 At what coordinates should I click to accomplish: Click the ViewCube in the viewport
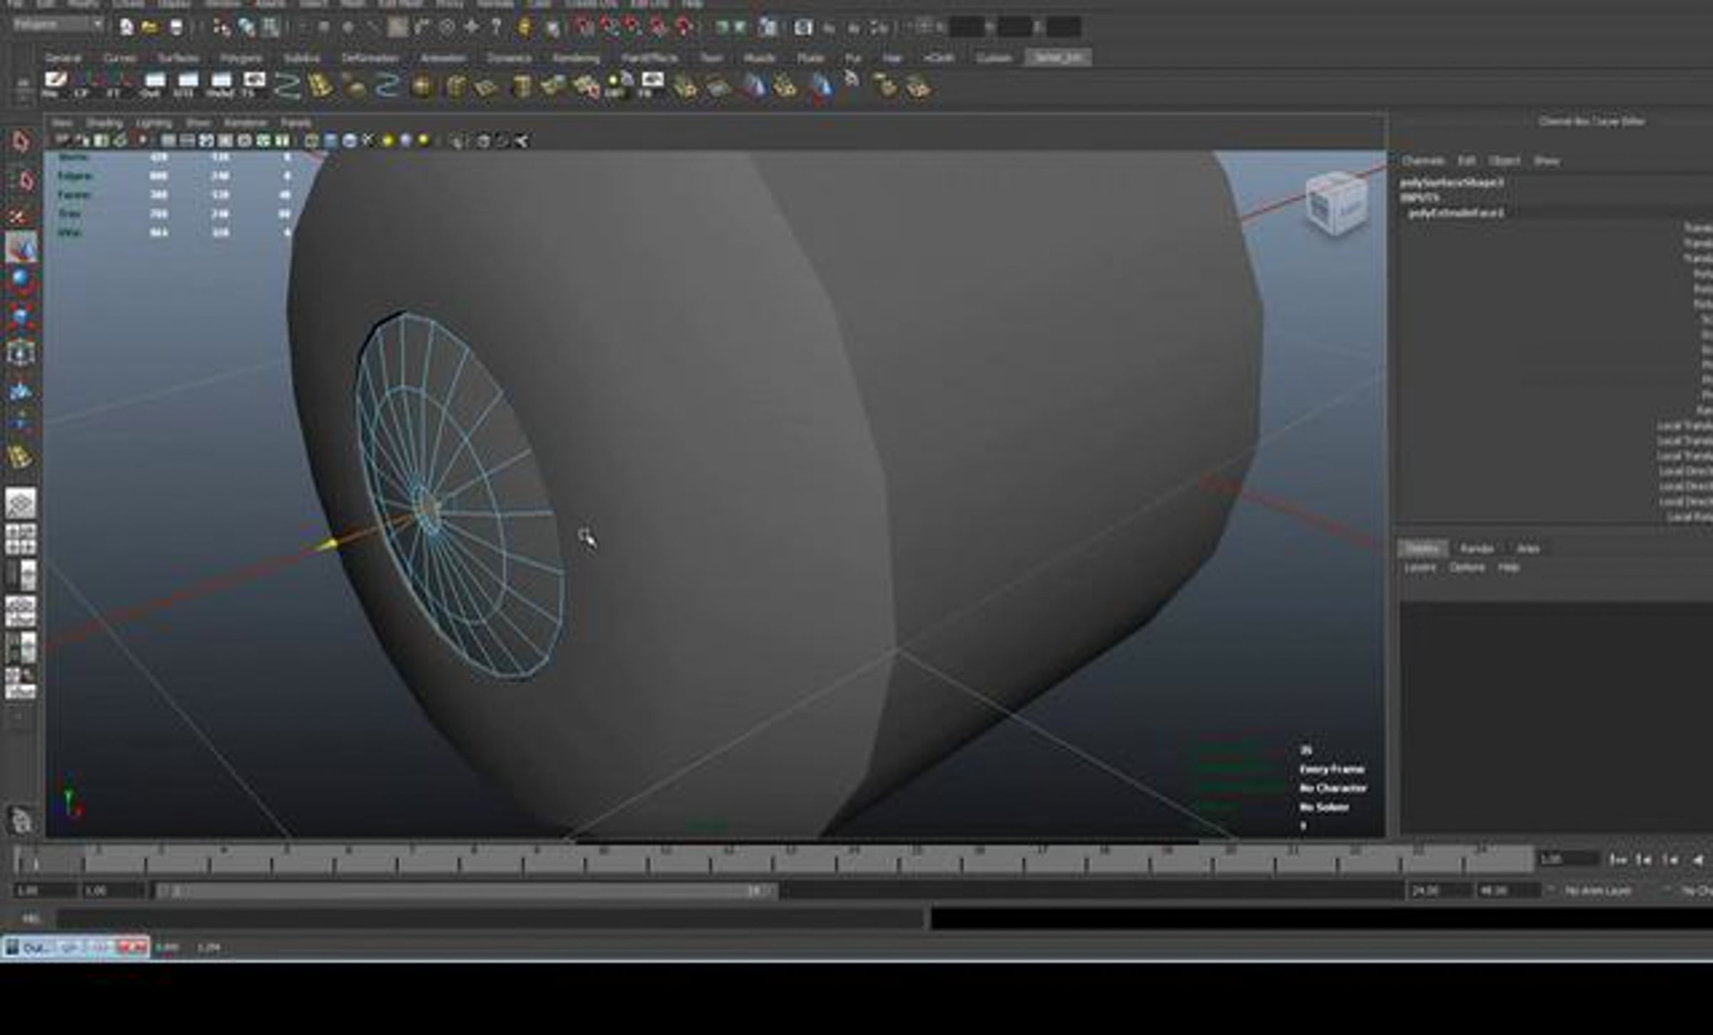[x=1337, y=204]
